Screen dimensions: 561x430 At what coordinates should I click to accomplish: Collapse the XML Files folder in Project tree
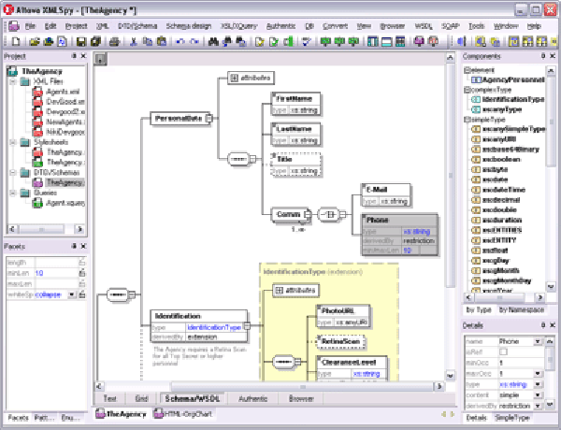tap(12, 81)
